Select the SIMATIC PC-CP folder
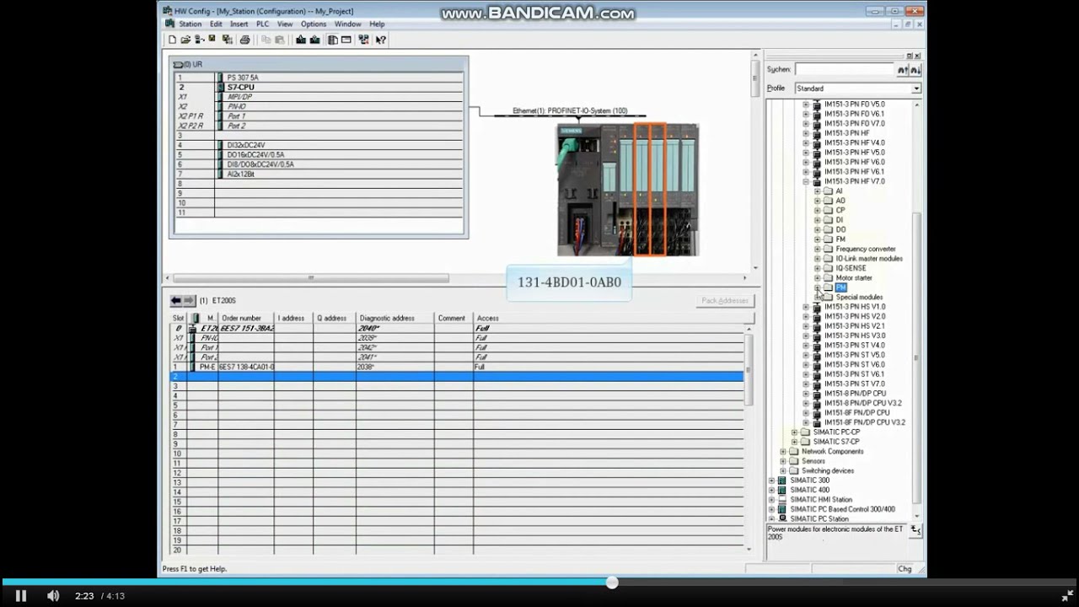The image size is (1079, 607). click(x=836, y=432)
